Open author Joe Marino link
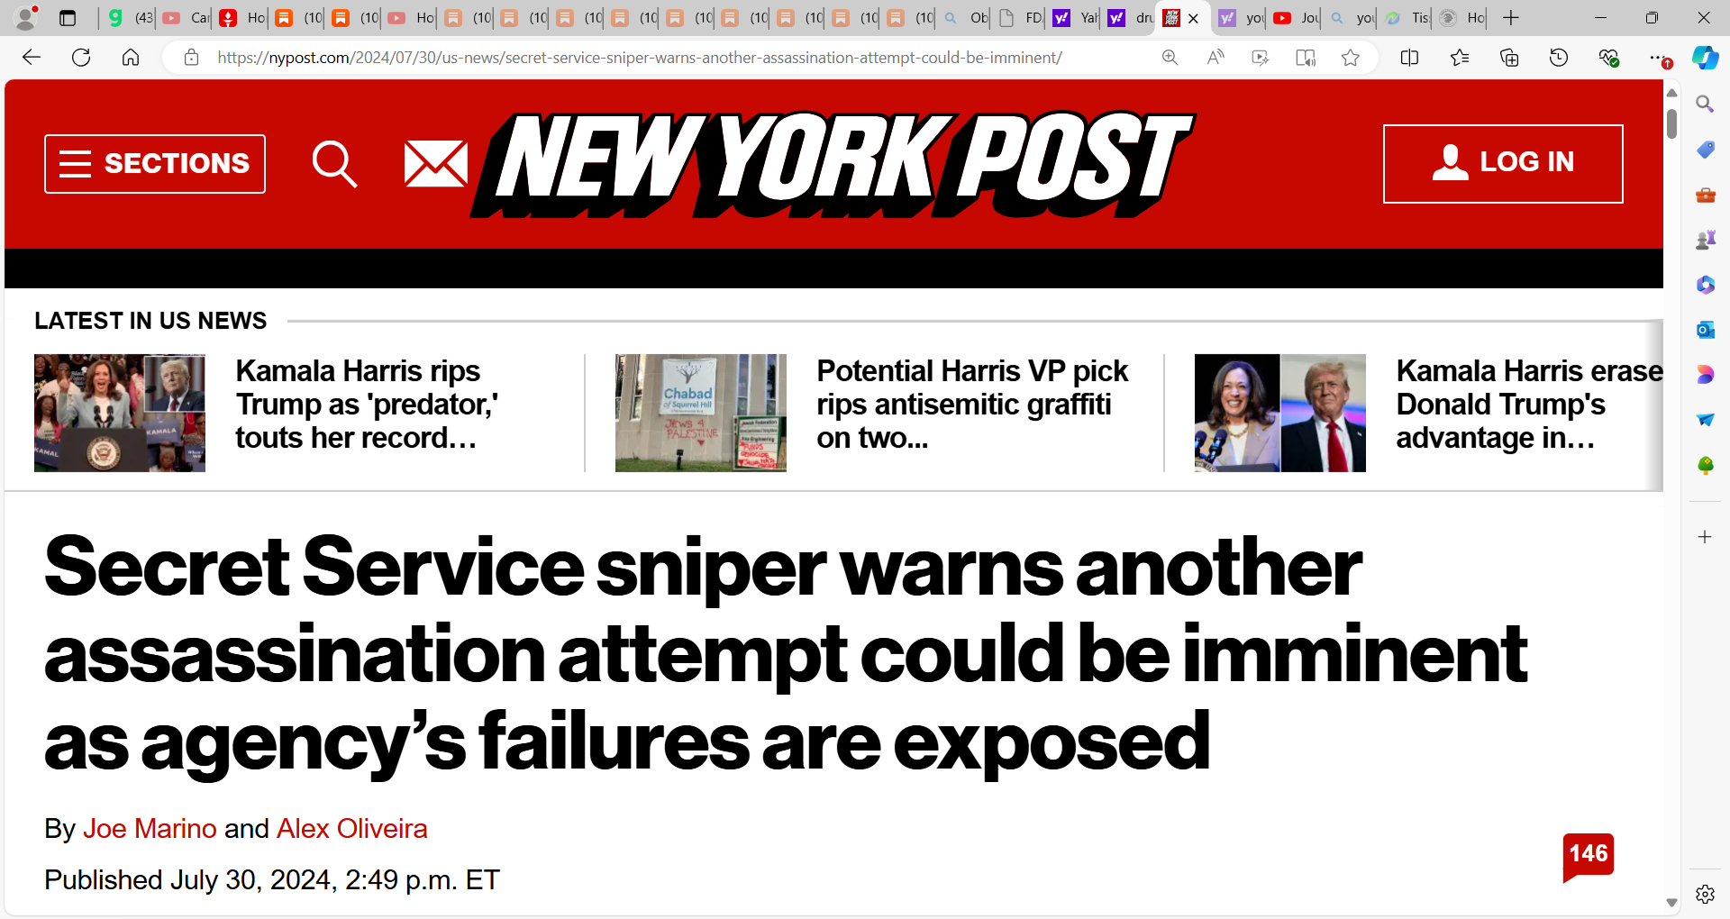The height and width of the screenshot is (919, 1730). pos(150,828)
